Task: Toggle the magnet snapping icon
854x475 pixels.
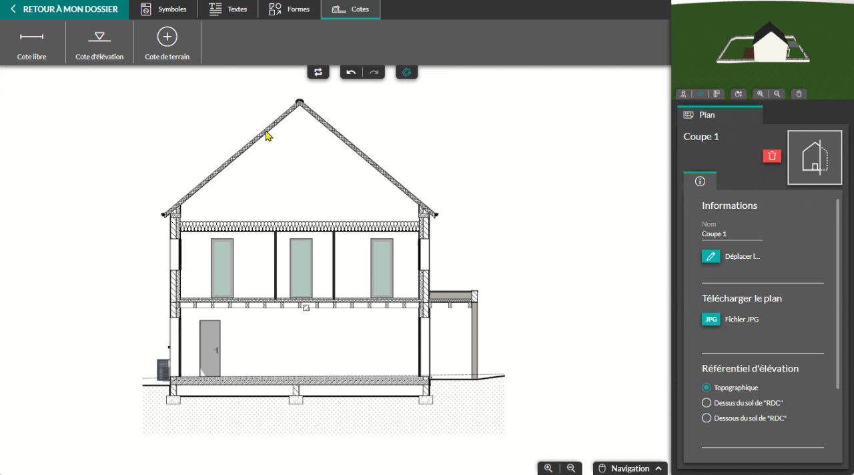Action: click(x=406, y=72)
